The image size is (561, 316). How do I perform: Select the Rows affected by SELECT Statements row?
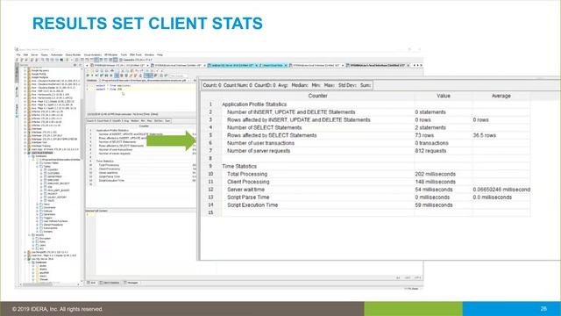coord(366,135)
